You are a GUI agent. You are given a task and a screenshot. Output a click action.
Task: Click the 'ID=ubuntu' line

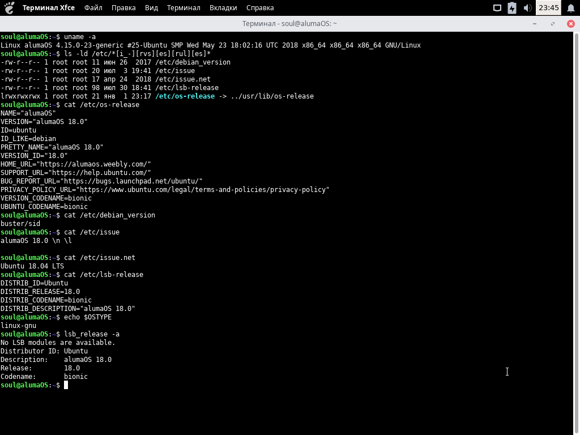(19, 130)
